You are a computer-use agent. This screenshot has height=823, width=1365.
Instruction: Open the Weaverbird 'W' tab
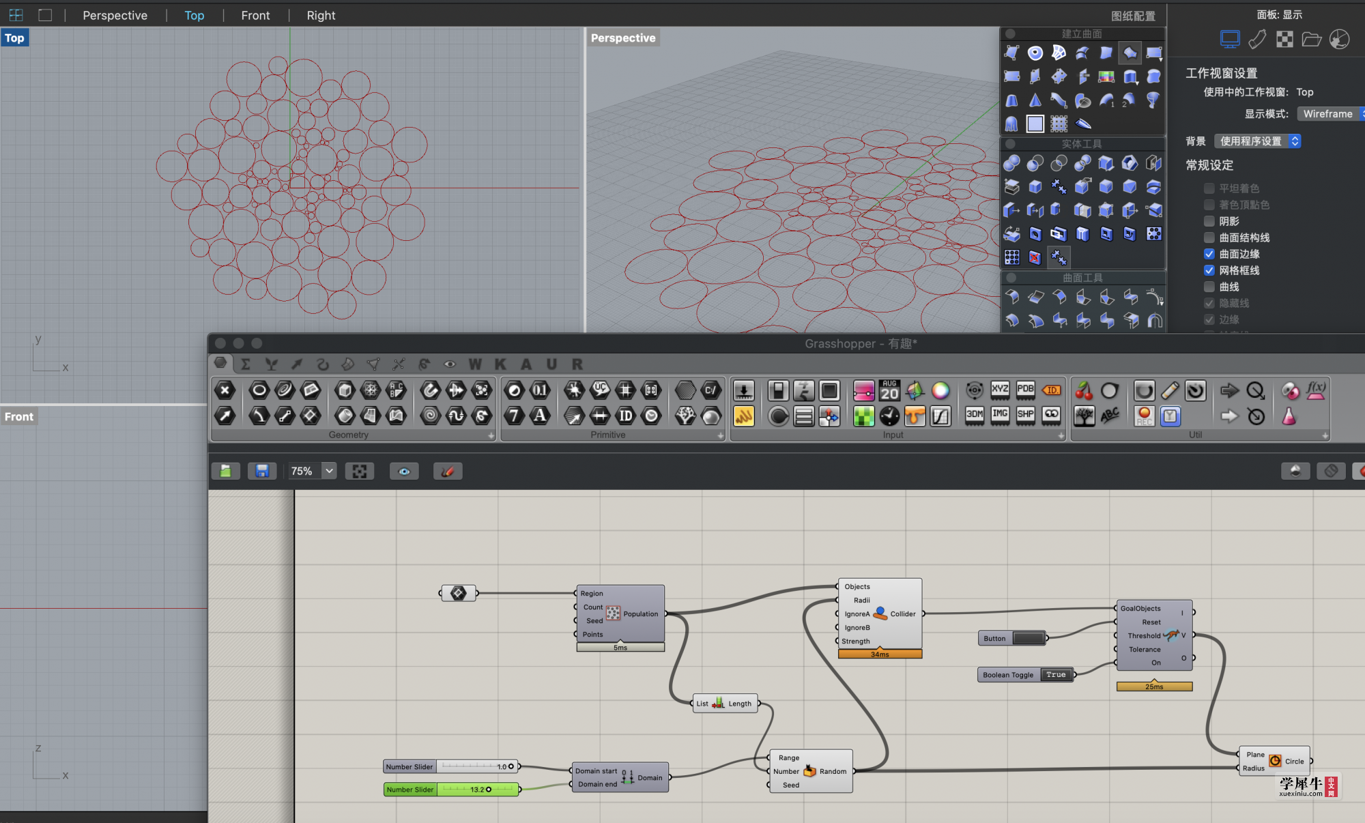475,364
